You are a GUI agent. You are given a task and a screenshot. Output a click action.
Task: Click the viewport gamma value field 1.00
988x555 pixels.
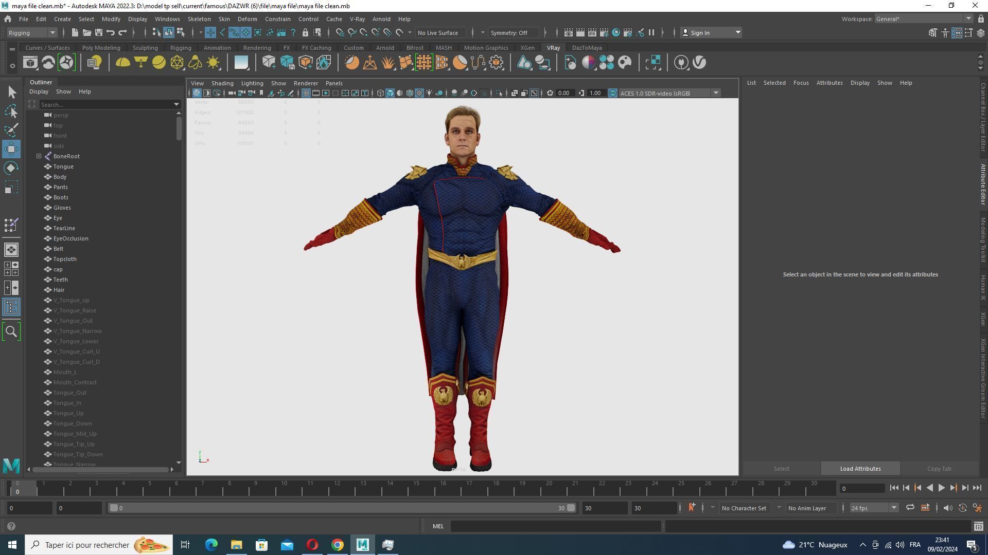[595, 94]
